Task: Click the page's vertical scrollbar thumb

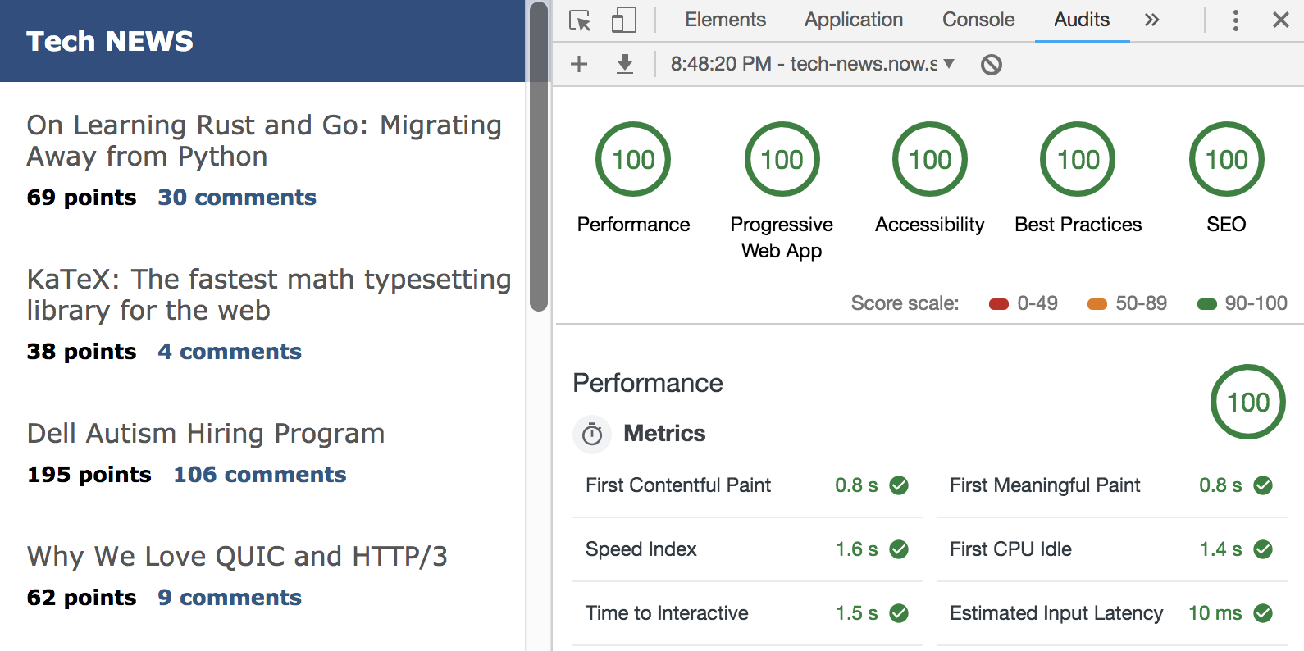Action: click(538, 156)
